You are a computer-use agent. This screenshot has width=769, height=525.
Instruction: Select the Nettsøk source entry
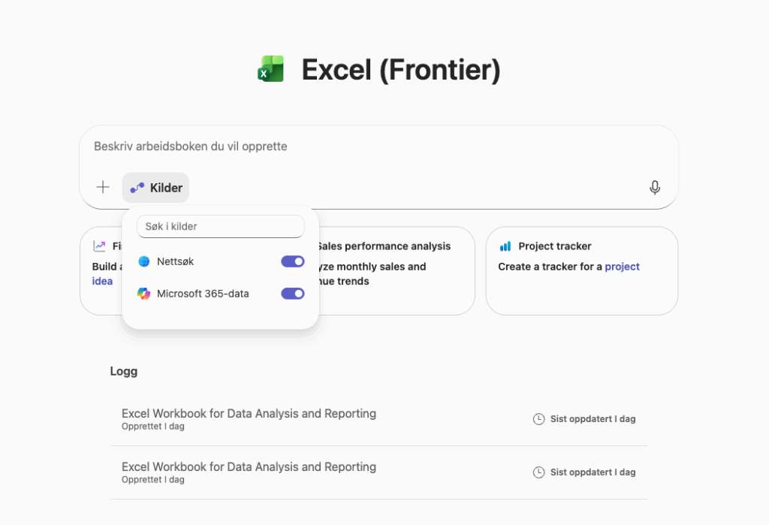pyautogui.click(x=176, y=261)
